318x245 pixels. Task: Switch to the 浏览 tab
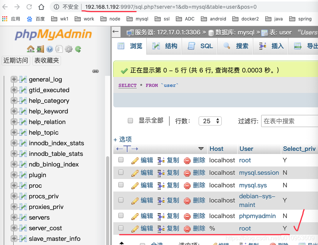129,46
